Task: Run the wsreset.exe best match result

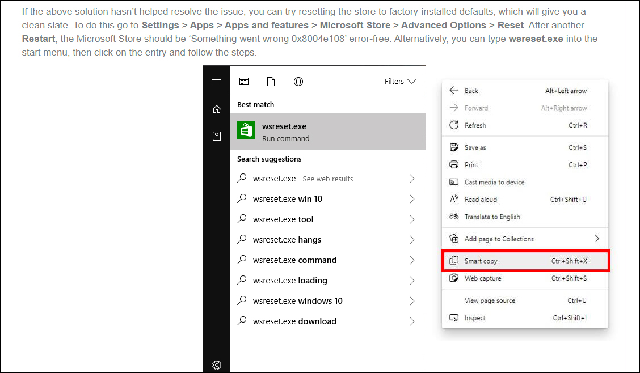Action: (328, 132)
